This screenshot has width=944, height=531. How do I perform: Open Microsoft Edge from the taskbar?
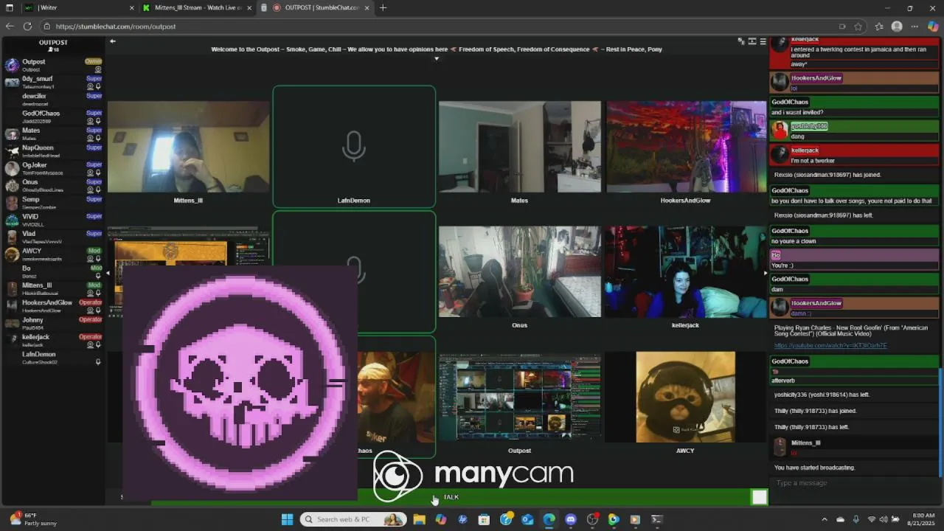(549, 519)
